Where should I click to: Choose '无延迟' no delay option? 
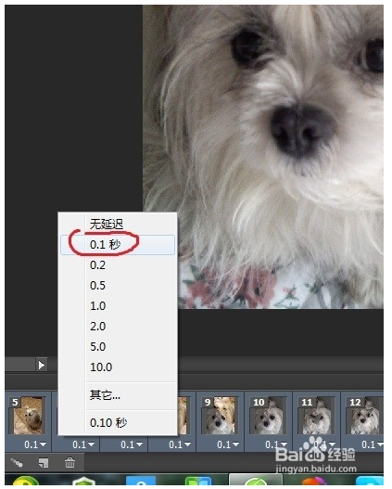click(x=118, y=224)
